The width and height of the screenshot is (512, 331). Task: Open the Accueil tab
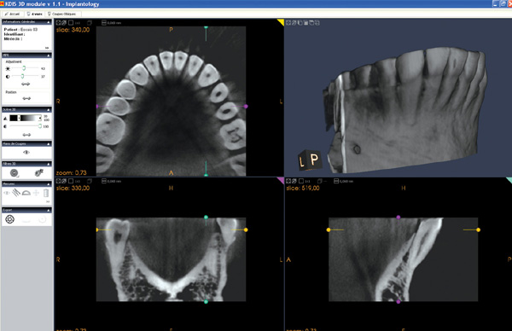point(12,14)
